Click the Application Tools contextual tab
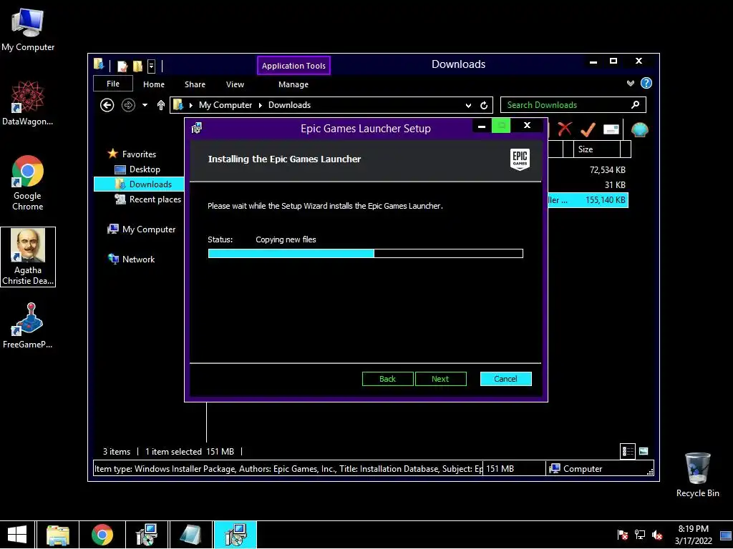The height and width of the screenshot is (549, 733). (293, 66)
